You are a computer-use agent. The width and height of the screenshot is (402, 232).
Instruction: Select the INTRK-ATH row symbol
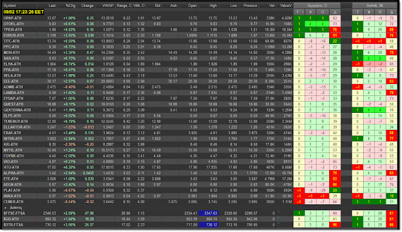click(13, 139)
